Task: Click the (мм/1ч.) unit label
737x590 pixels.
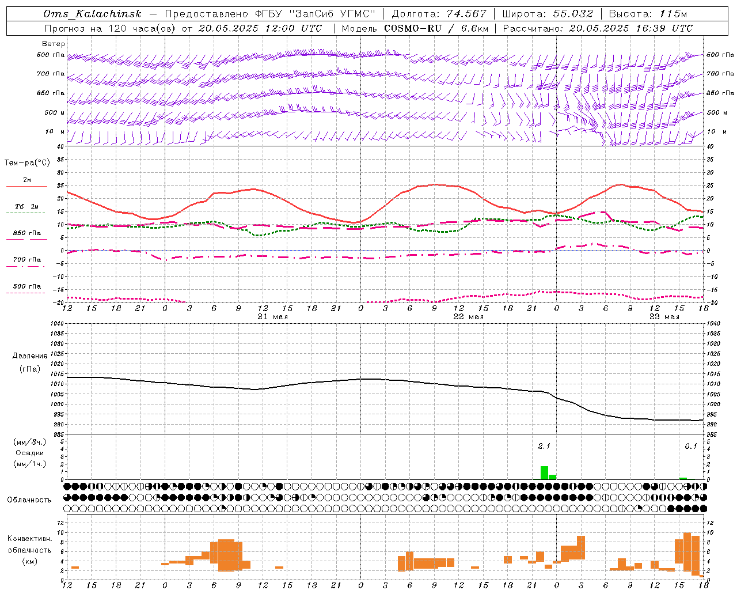Action: coord(30,464)
